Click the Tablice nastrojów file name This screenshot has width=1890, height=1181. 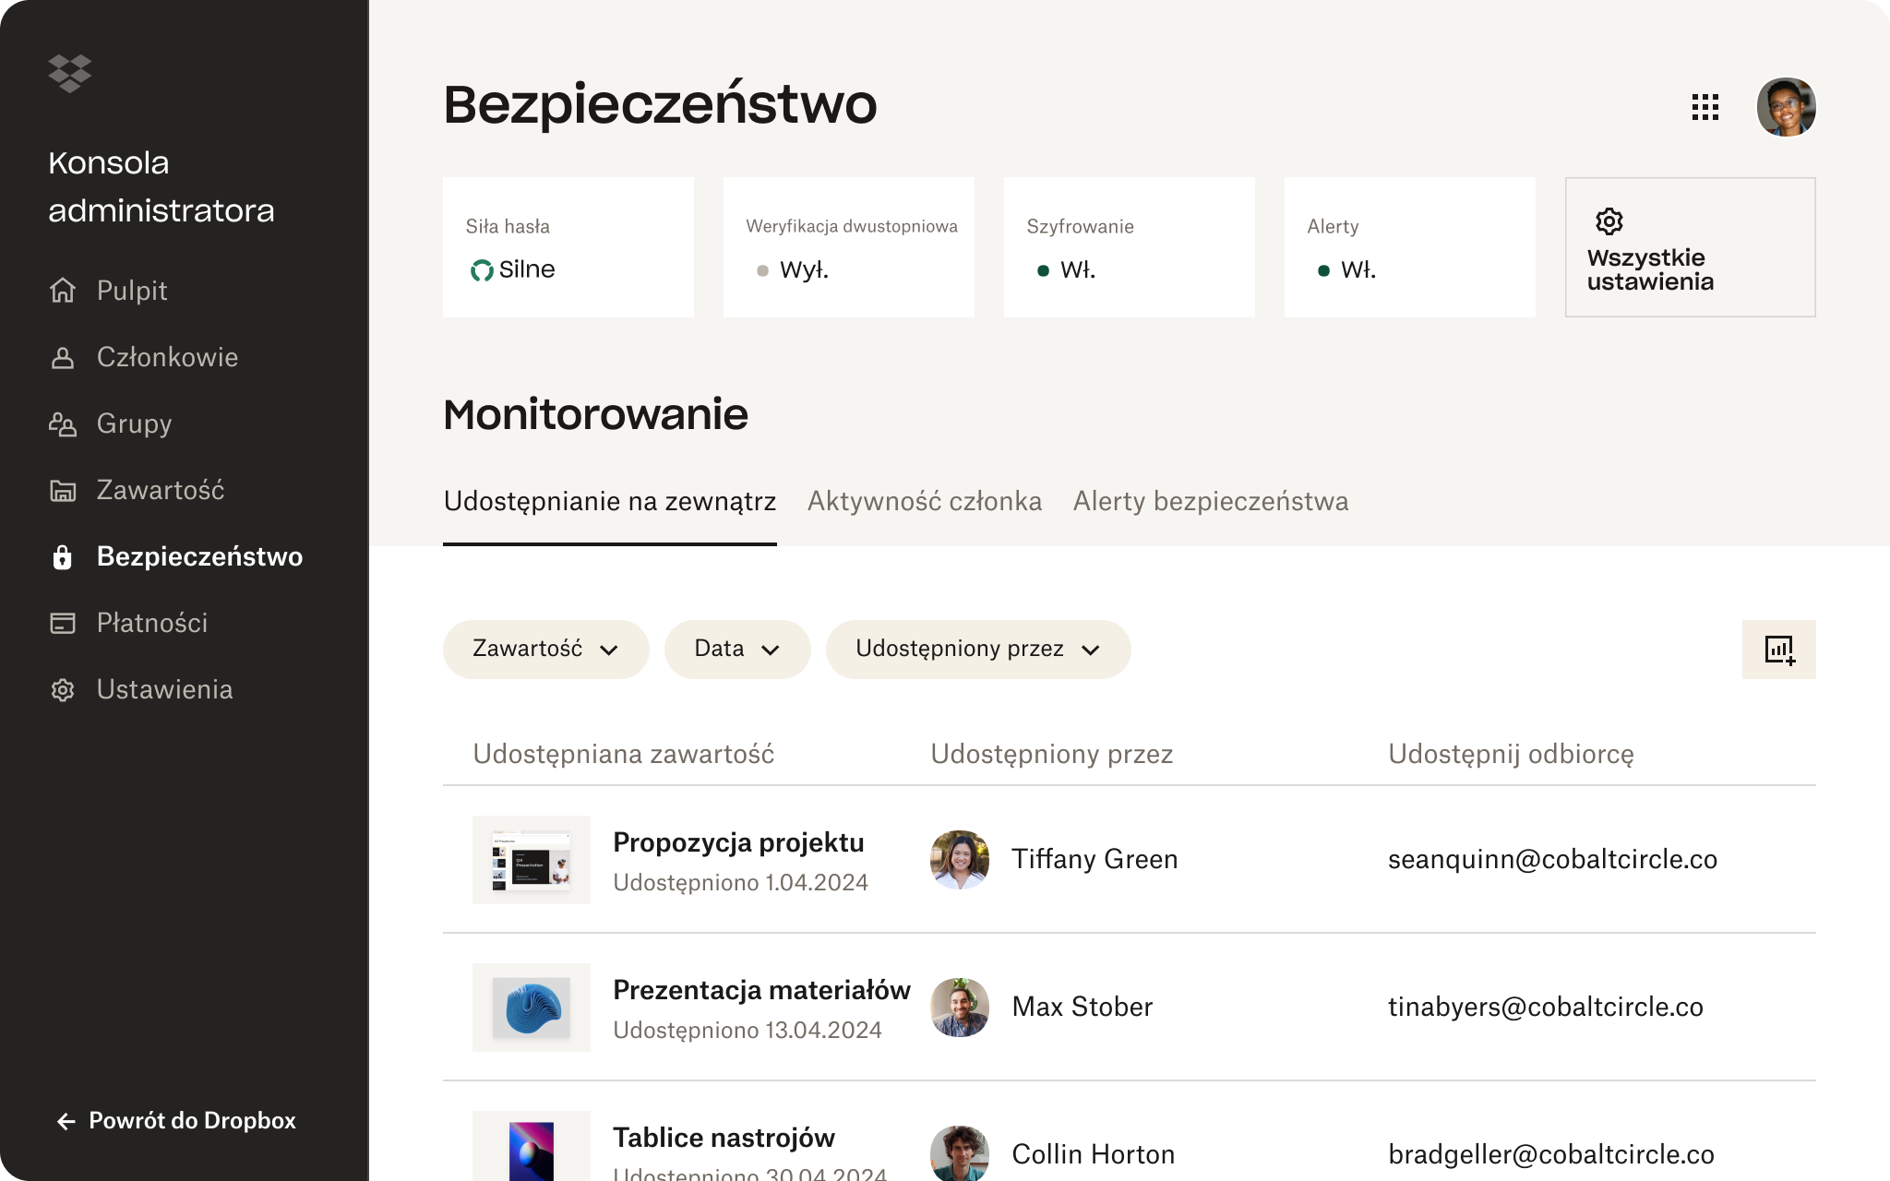(724, 1138)
